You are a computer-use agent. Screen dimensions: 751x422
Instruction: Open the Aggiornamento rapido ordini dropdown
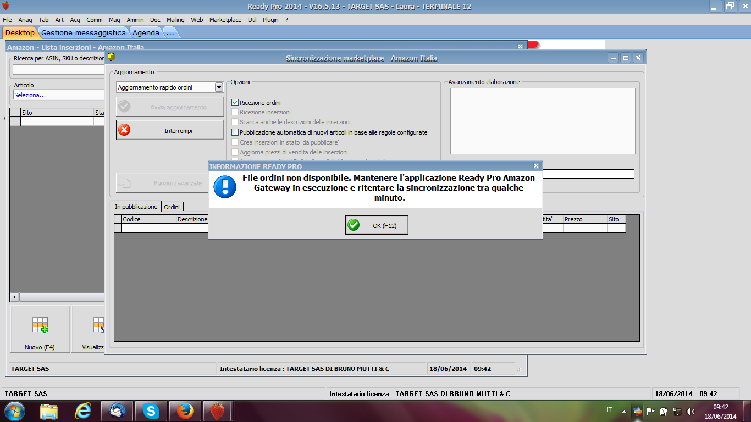219,87
